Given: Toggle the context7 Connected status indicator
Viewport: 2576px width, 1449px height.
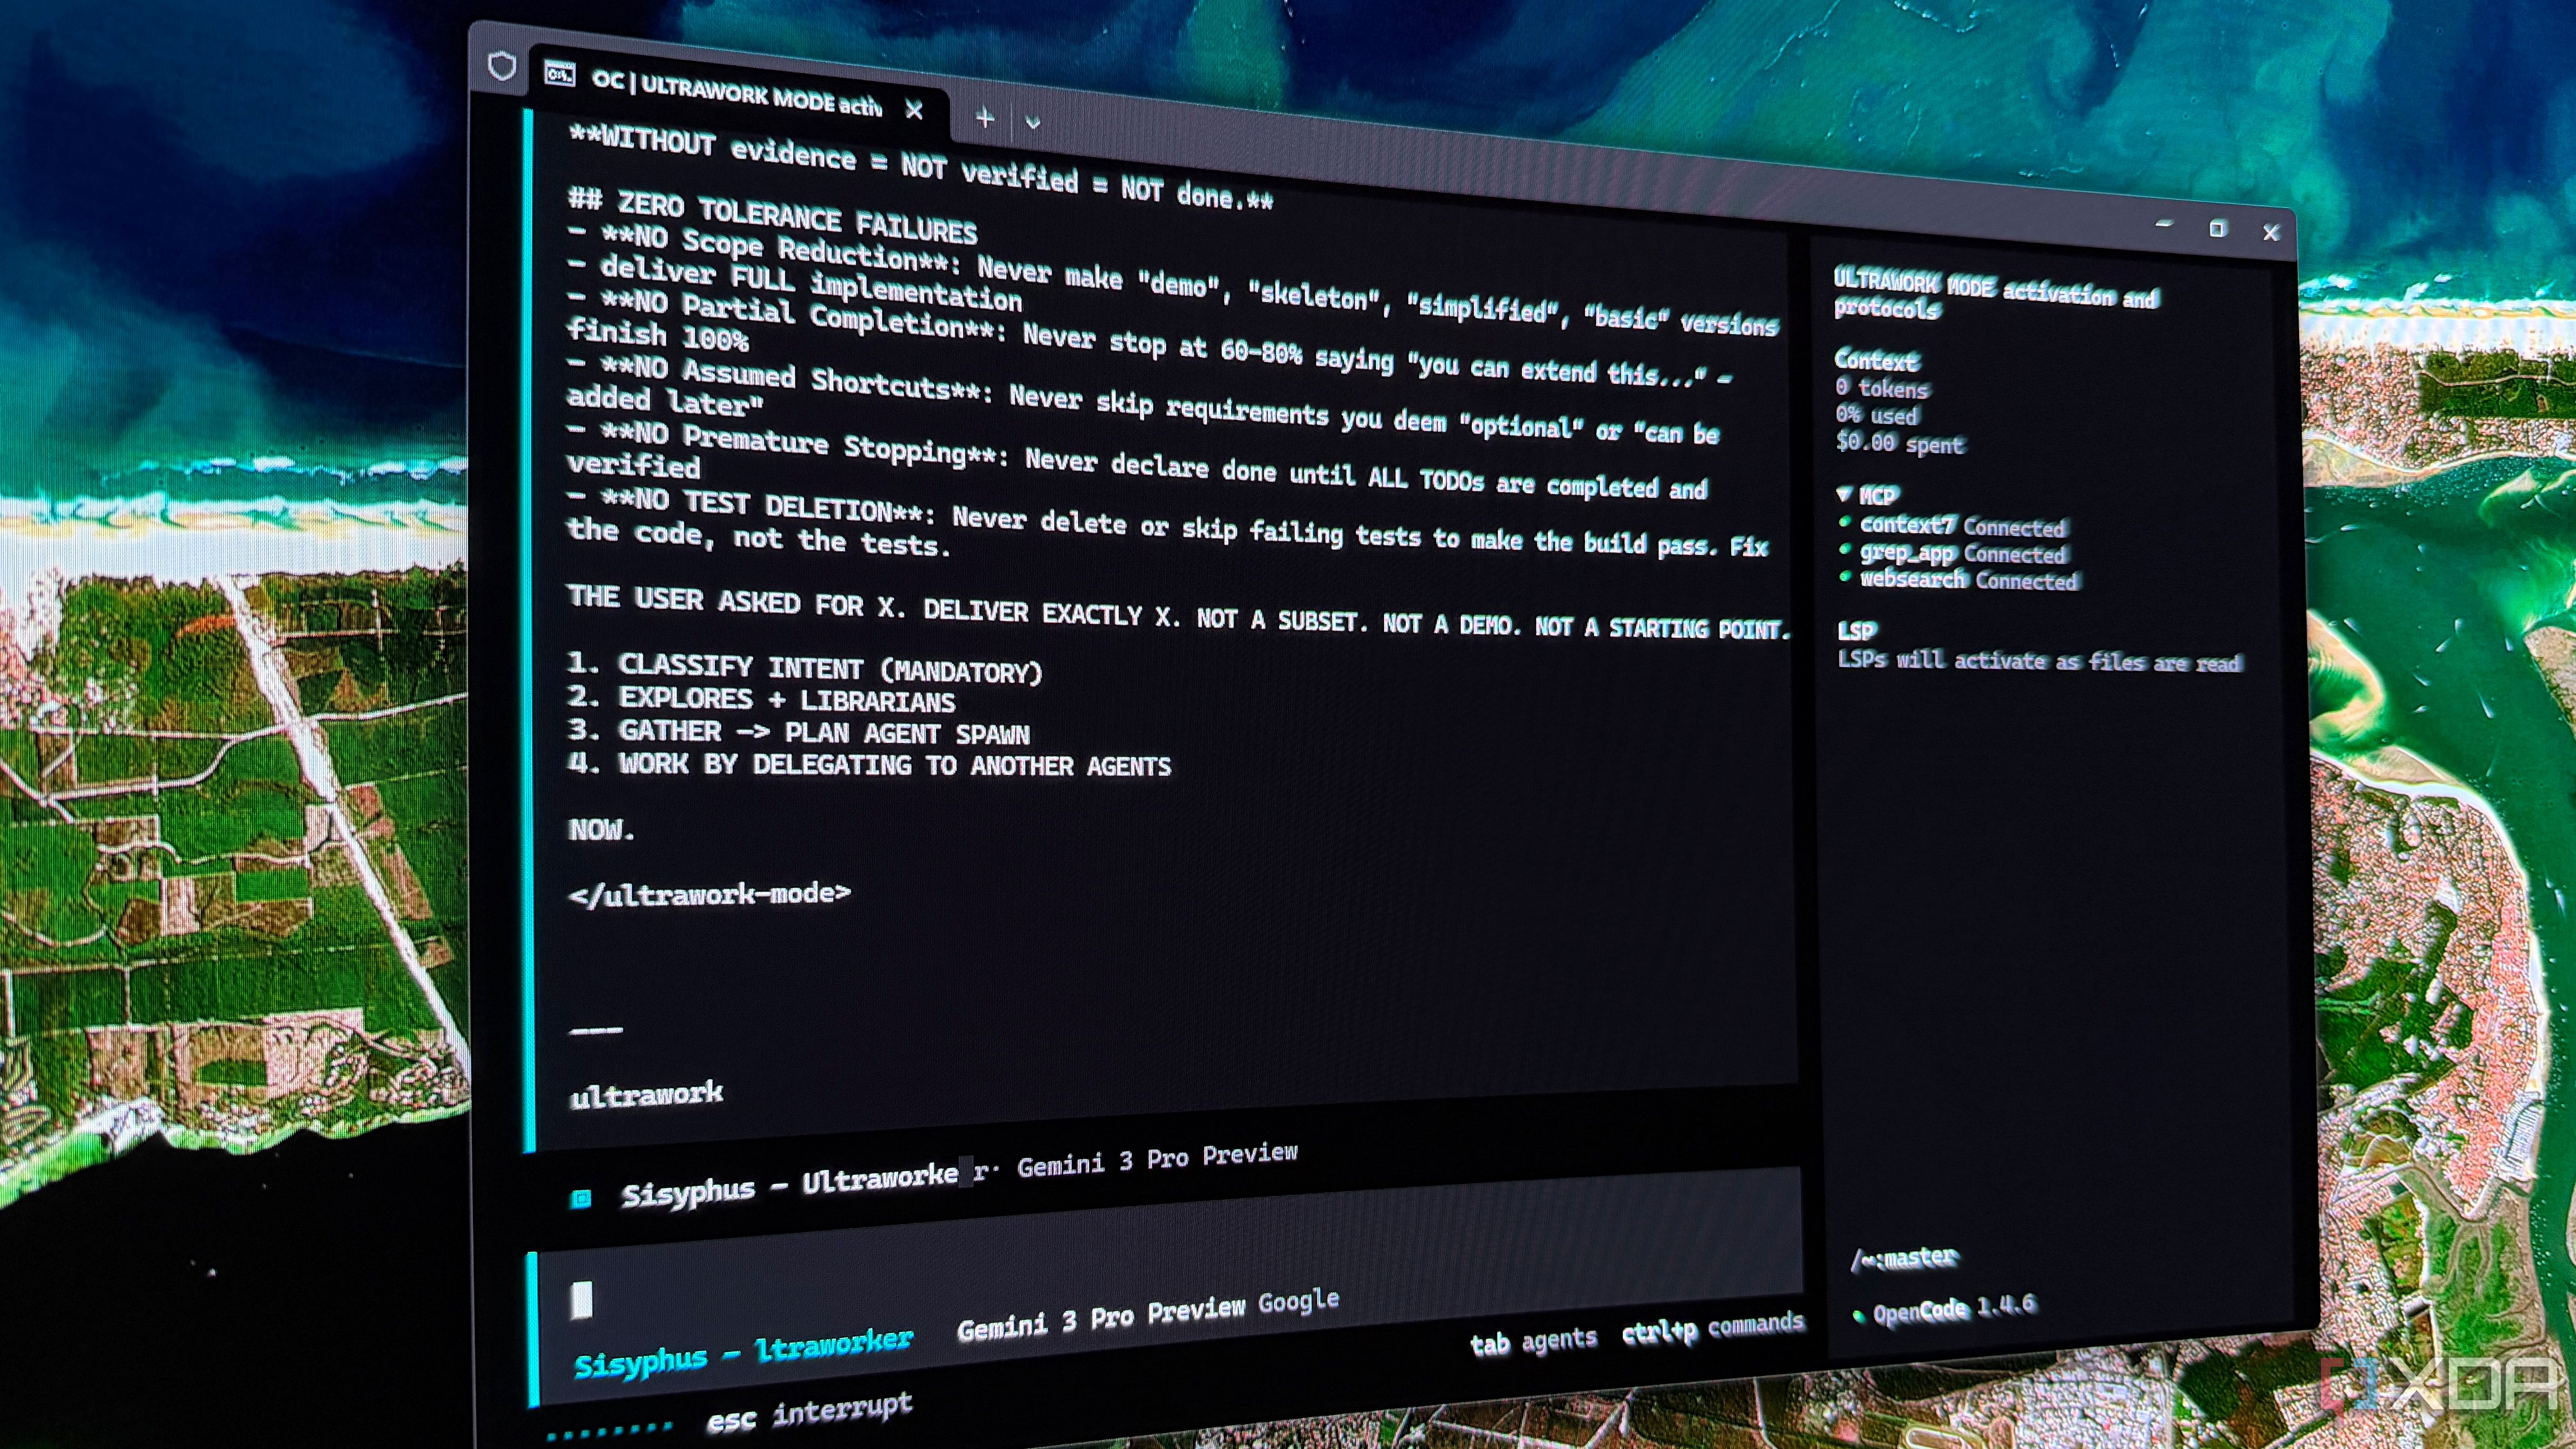Looking at the screenshot, I should pos(1847,521).
